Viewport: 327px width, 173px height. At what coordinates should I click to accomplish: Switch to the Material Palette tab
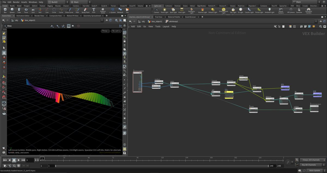pos(174,17)
